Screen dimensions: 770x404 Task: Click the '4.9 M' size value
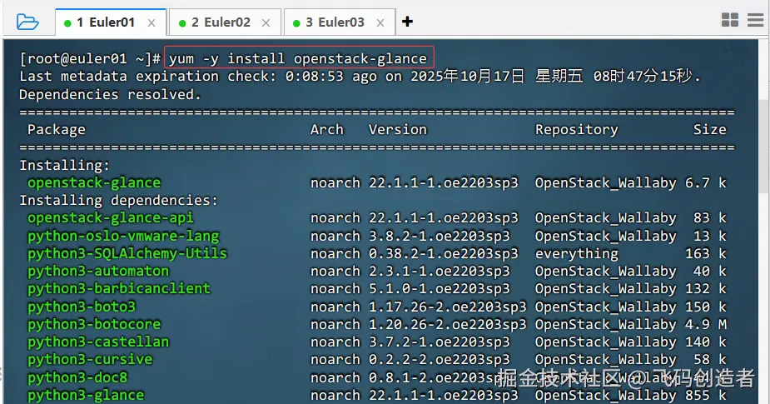[x=706, y=324]
